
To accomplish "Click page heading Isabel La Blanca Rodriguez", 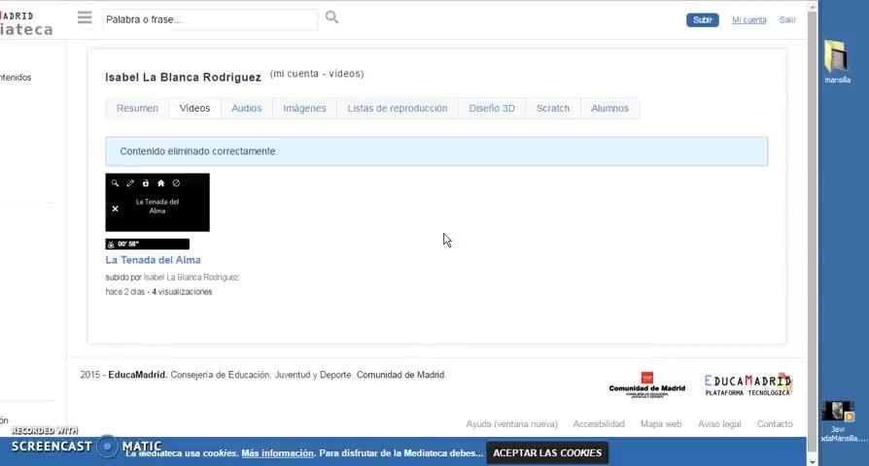I will (x=183, y=78).
